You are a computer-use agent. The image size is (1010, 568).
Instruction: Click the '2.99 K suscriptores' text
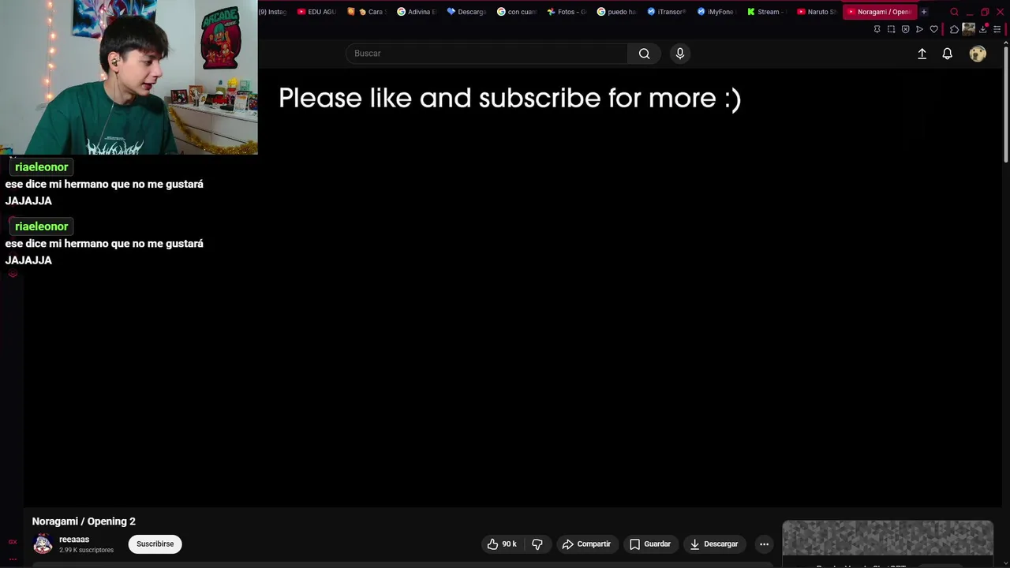coord(86,550)
